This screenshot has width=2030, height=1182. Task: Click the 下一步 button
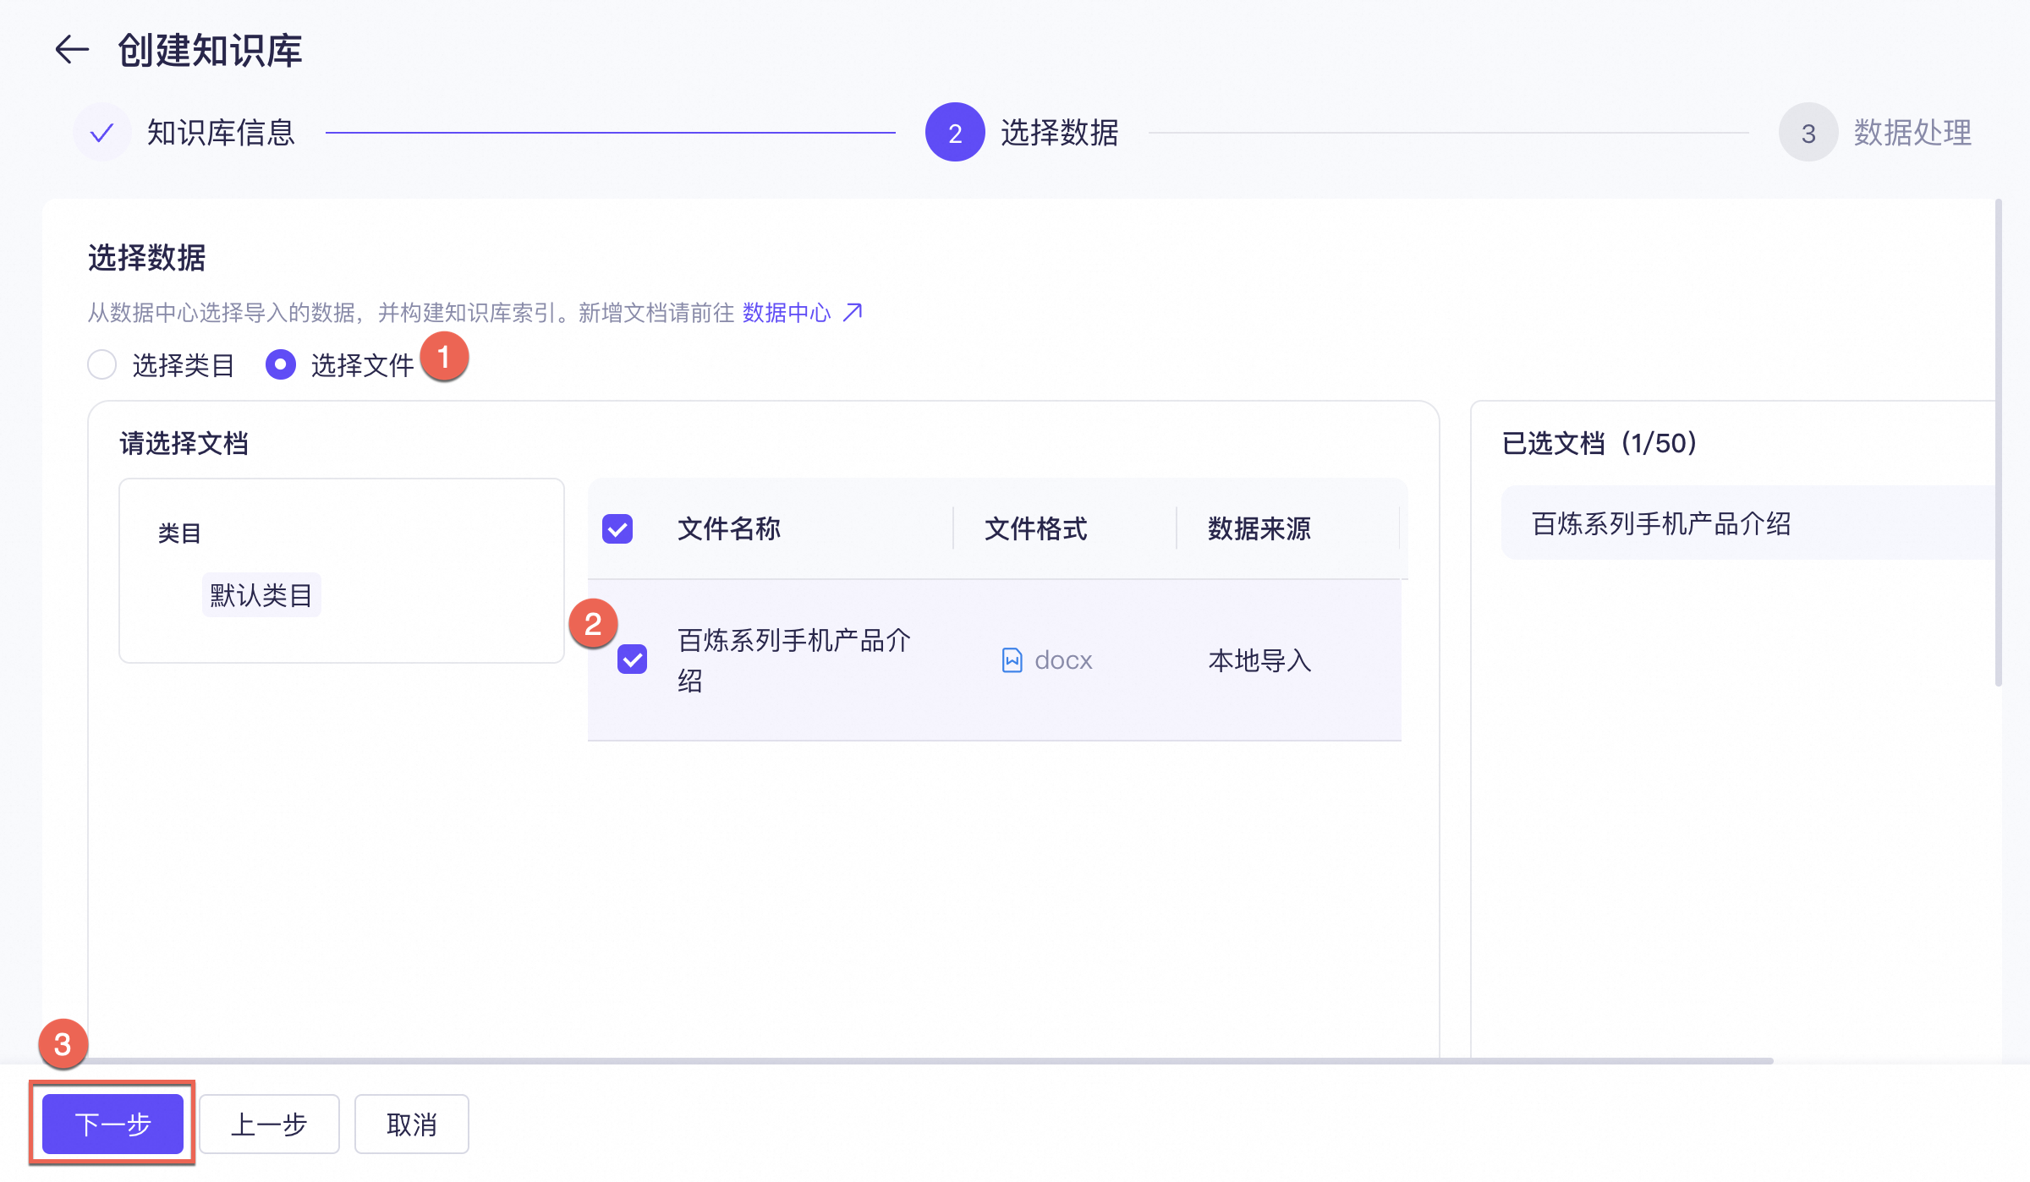point(112,1125)
